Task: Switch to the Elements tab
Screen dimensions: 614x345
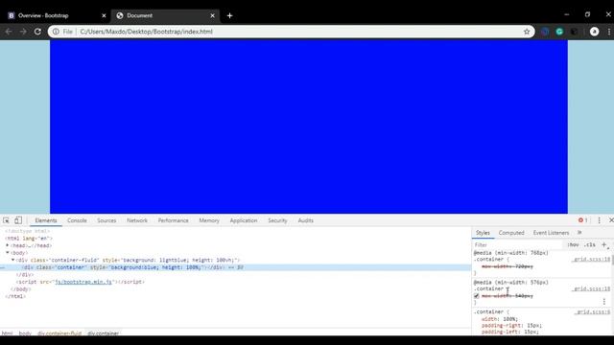Action: click(46, 220)
